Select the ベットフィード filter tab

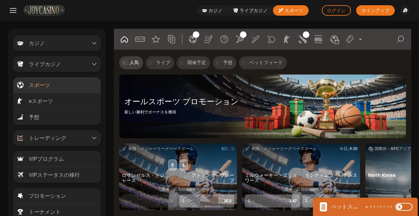(263, 63)
